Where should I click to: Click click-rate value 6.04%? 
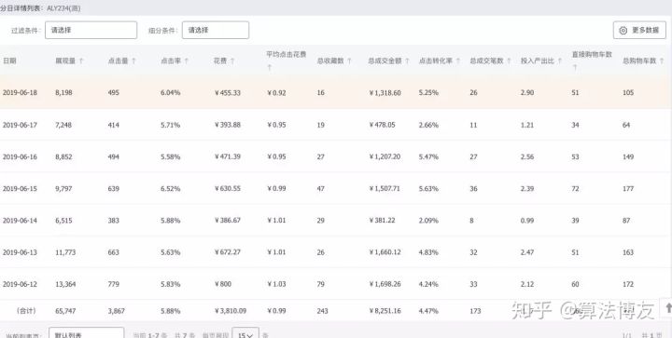click(171, 93)
